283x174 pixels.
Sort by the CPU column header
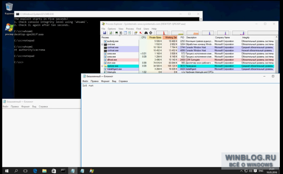[143, 37]
